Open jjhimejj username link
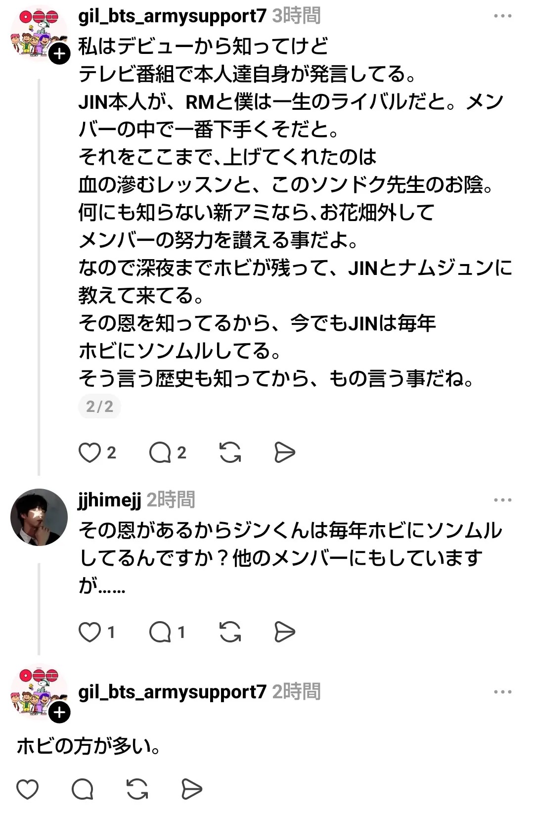 pos(109,500)
